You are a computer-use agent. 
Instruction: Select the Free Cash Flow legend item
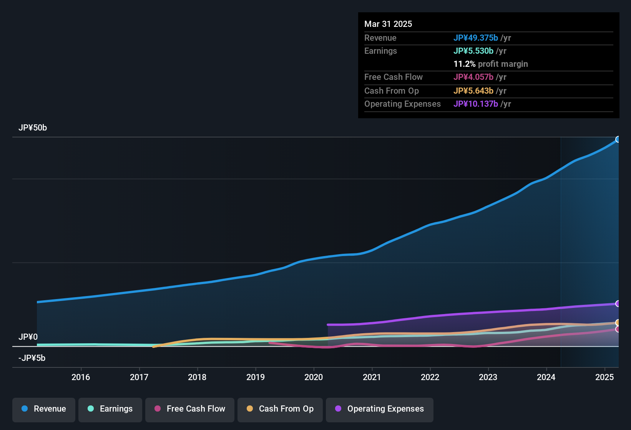[189, 409]
